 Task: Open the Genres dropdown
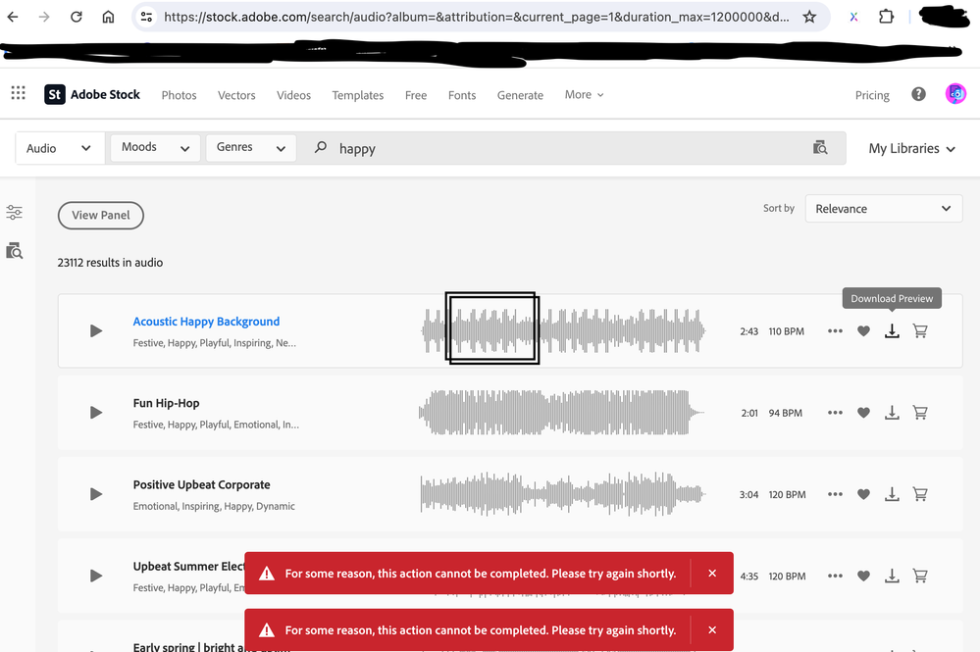250,148
